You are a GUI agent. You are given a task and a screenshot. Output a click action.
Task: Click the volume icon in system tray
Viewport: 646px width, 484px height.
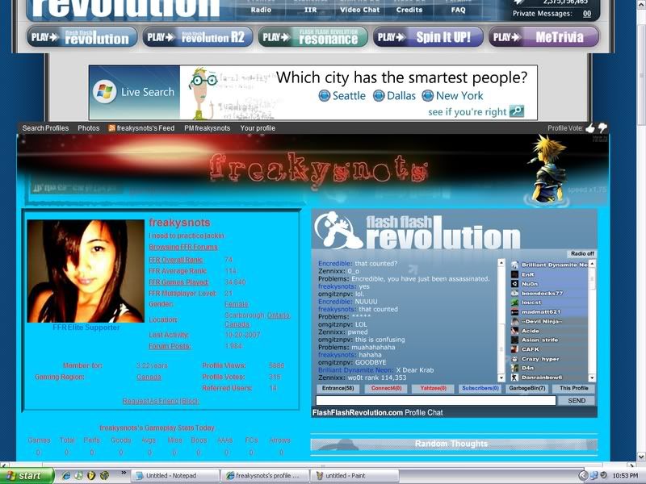click(603, 475)
